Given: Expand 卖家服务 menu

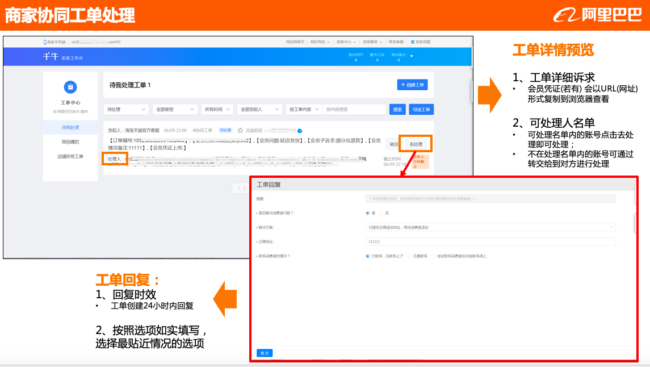Looking at the screenshot, I should coord(372,42).
